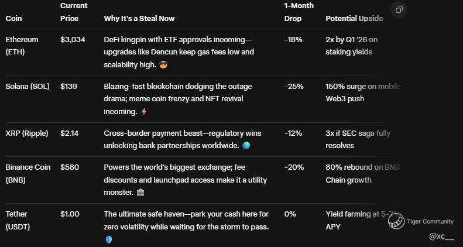Click the @XC username handle

442,236
